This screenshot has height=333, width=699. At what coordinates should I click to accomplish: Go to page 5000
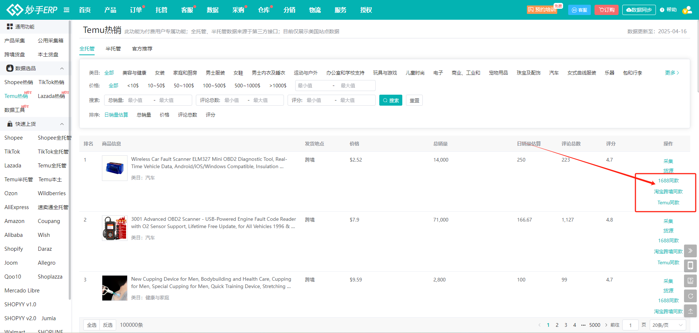[594, 325]
